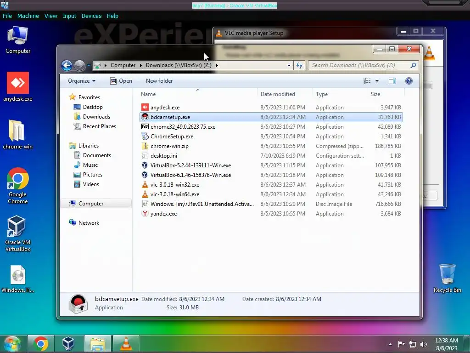Select the anydesk.exe desktop shortcut
This screenshot has width=470, height=353.
[18, 86]
